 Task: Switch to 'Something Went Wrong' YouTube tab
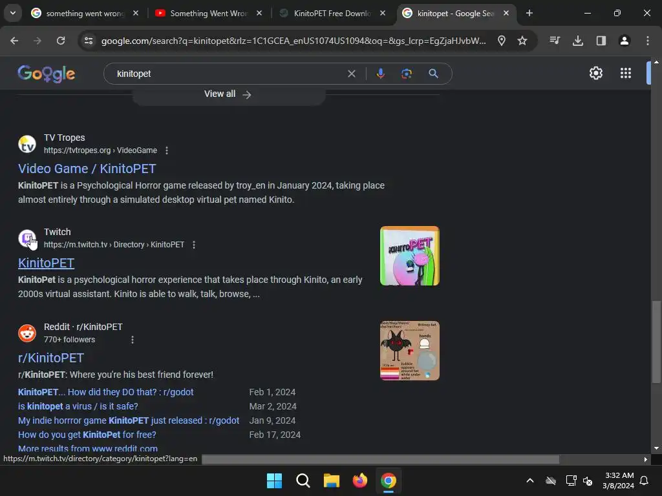(209, 14)
